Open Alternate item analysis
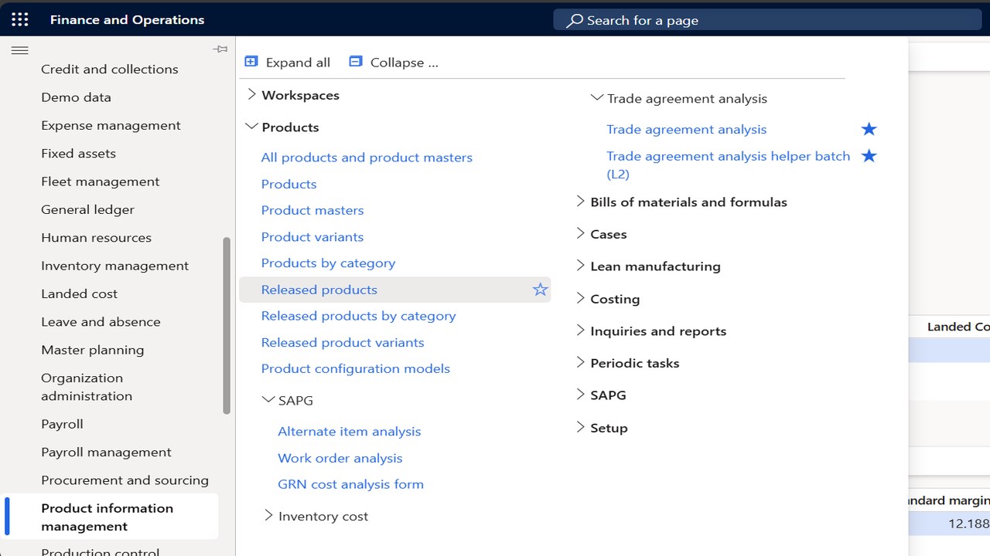 click(350, 432)
